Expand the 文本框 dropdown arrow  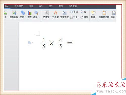pos(50,17)
